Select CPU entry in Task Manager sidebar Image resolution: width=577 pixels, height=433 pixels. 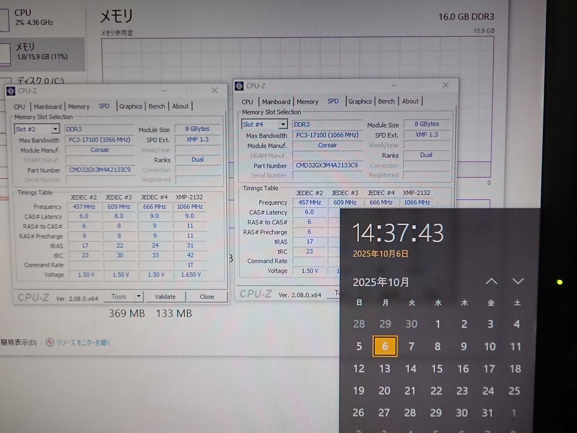tap(42, 17)
